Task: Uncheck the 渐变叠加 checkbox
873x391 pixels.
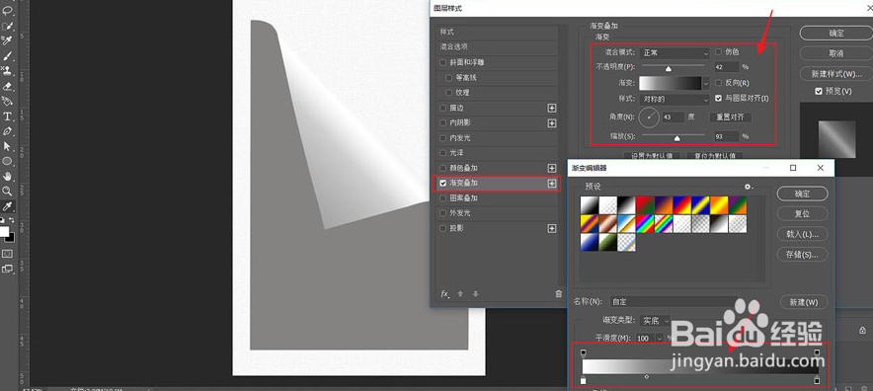Action: click(x=443, y=183)
